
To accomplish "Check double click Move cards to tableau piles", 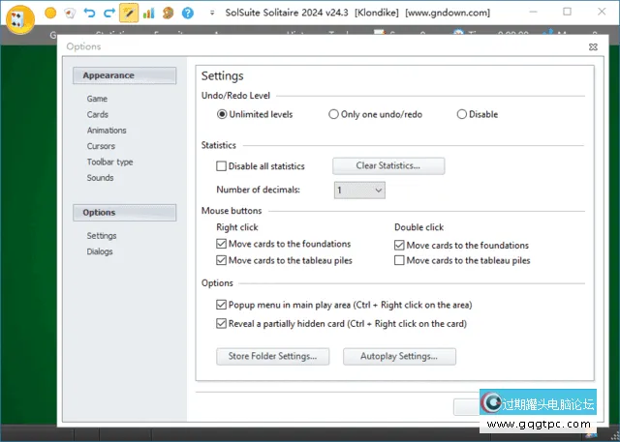I will click(400, 260).
